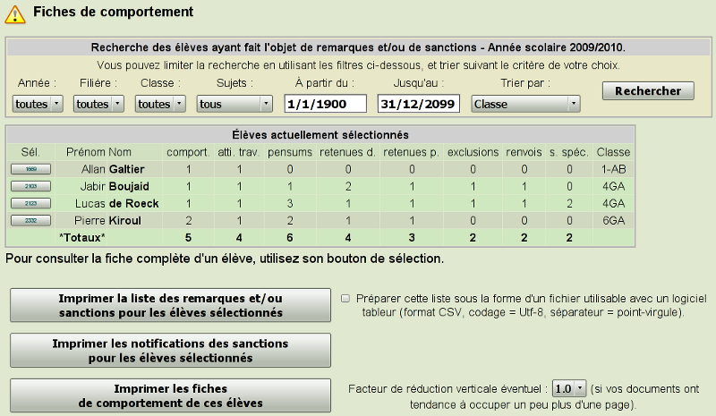The height and width of the screenshot is (416, 716).
Task: Click pensums value 2 for Pierre Kiroul
Action: [x=290, y=221]
